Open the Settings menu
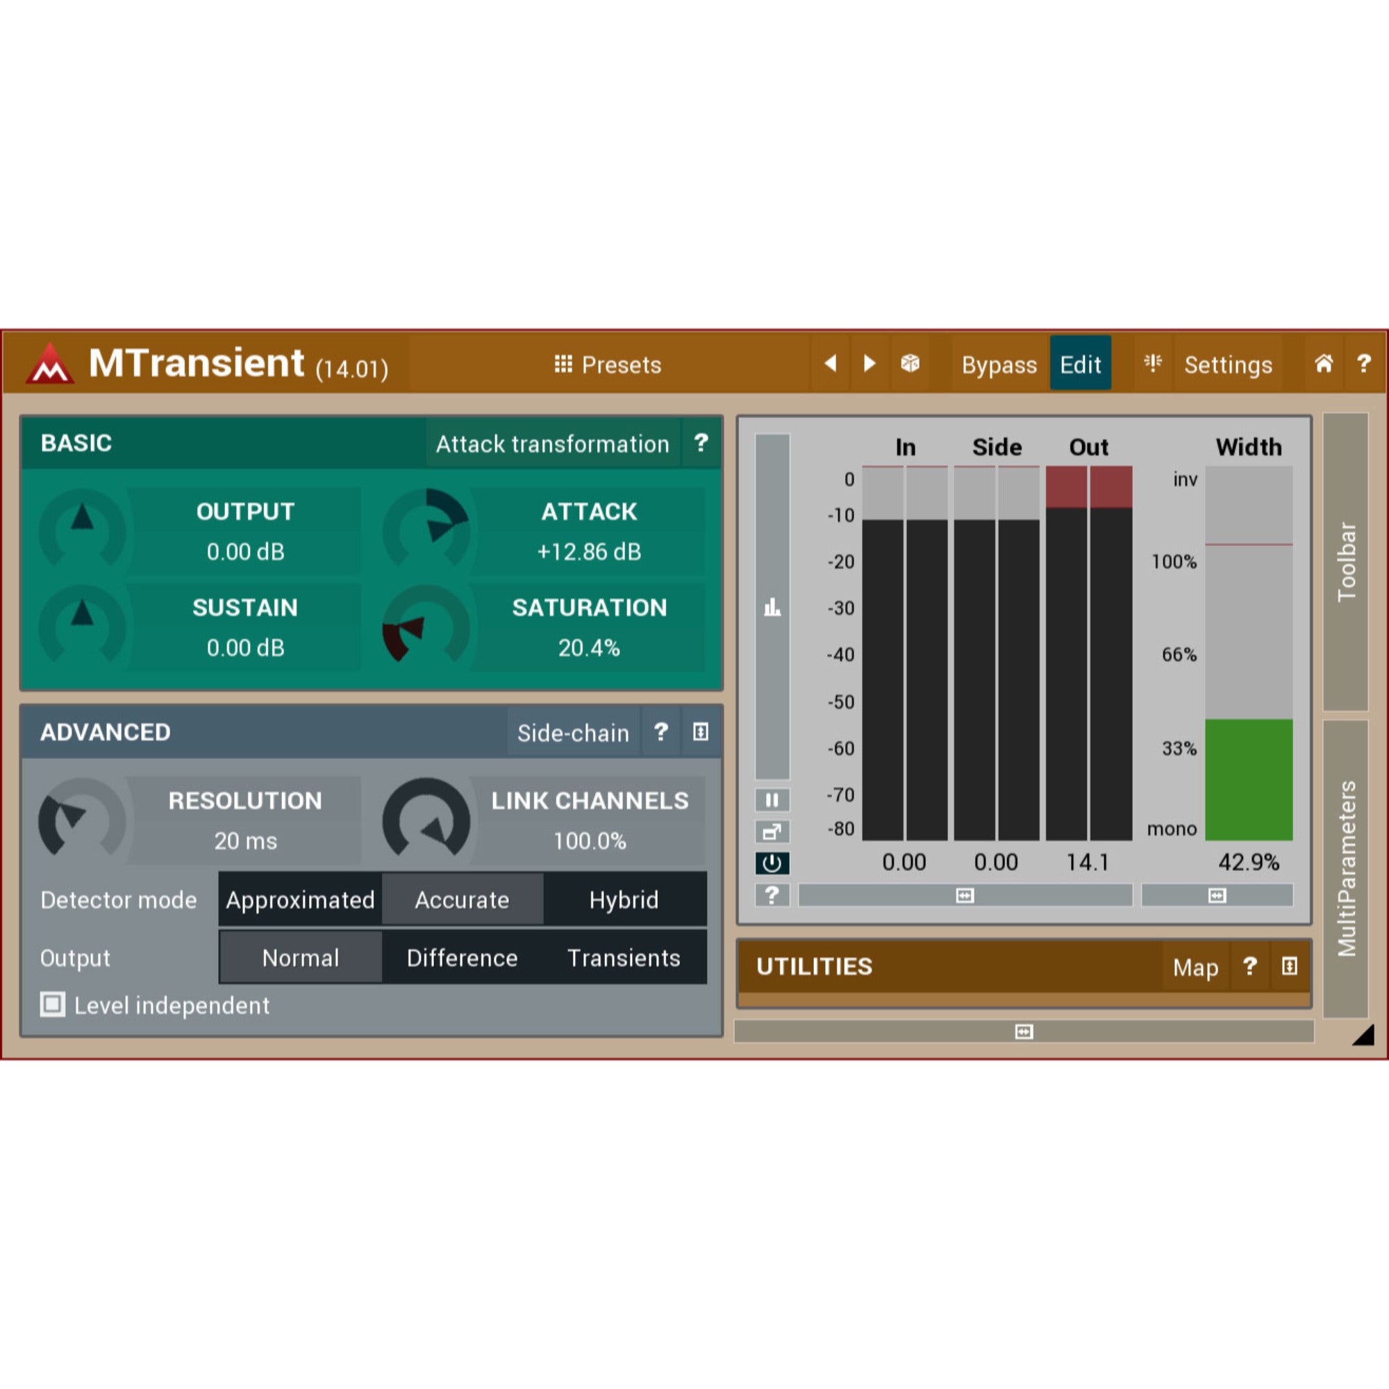The width and height of the screenshot is (1389, 1389). (1228, 365)
